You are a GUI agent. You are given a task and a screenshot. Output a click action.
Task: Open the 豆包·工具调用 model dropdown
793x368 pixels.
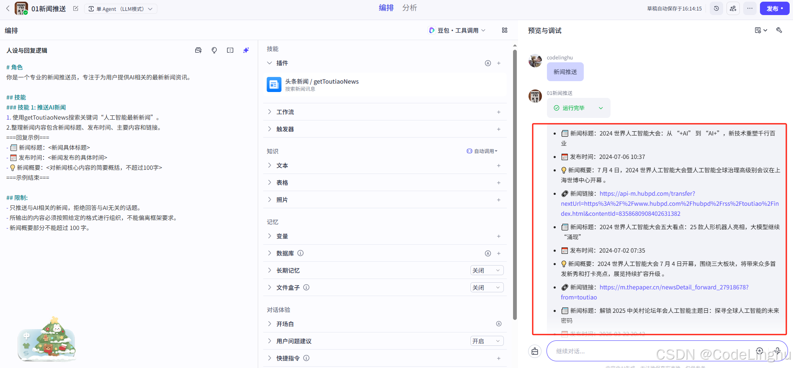tap(457, 31)
